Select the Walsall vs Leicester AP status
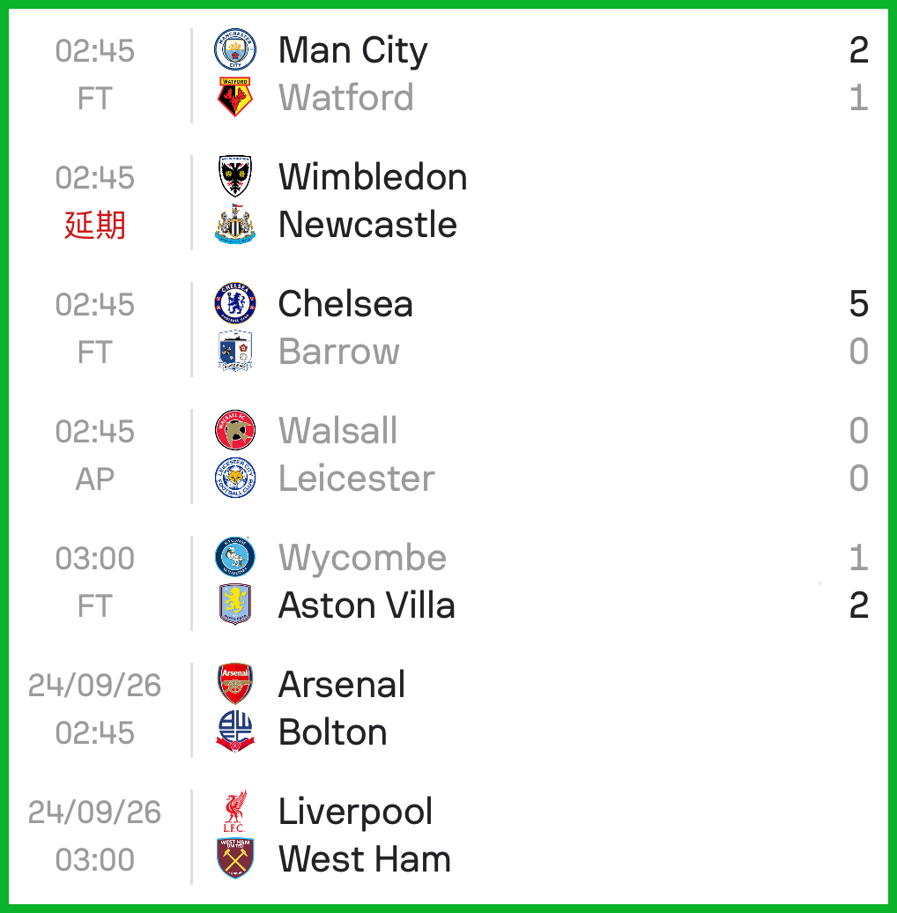897x913 pixels. 95,479
